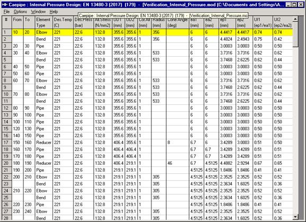306x222 pixels.
Task: Open the Help menu
Action: 53,12
